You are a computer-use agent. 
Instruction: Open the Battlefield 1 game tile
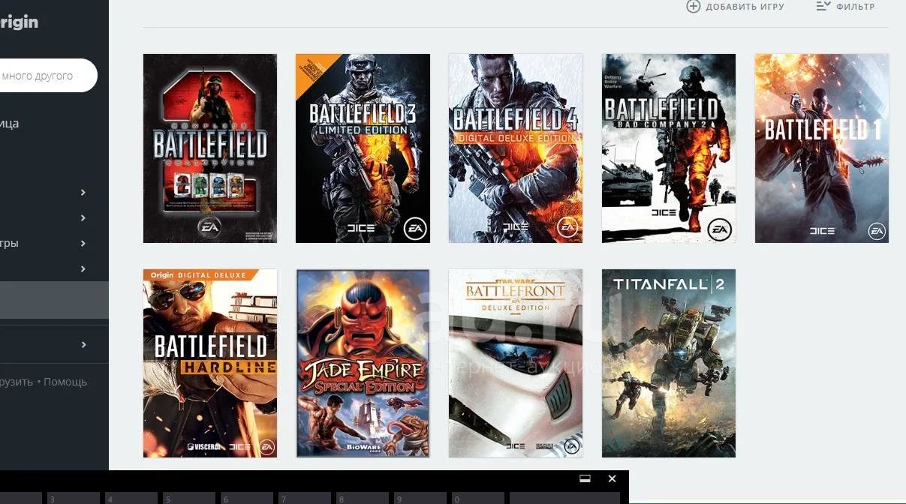822,148
